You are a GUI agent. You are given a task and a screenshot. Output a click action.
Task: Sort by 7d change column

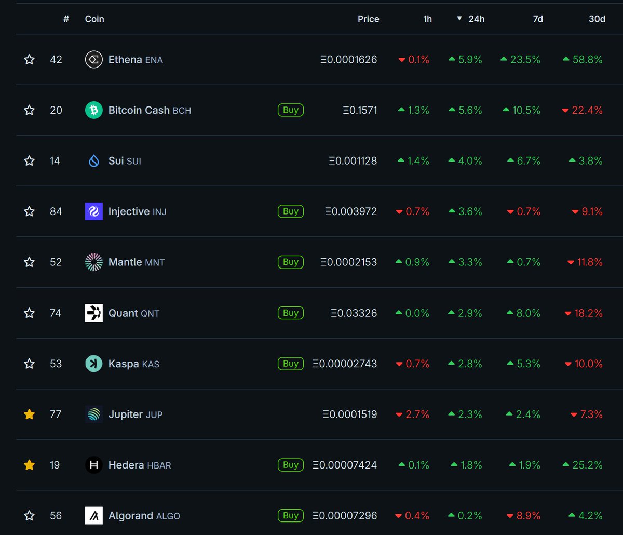[x=538, y=19]
